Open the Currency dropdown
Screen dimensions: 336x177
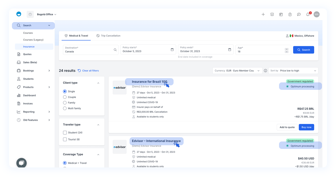(x=237, y=71)
